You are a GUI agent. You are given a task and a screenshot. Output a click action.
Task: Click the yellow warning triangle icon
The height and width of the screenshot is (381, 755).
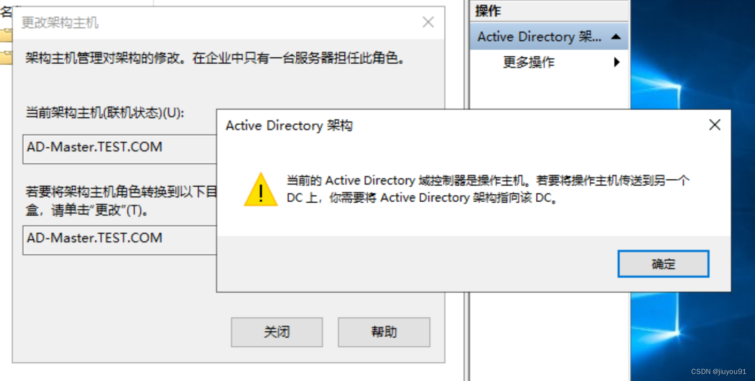260,191
